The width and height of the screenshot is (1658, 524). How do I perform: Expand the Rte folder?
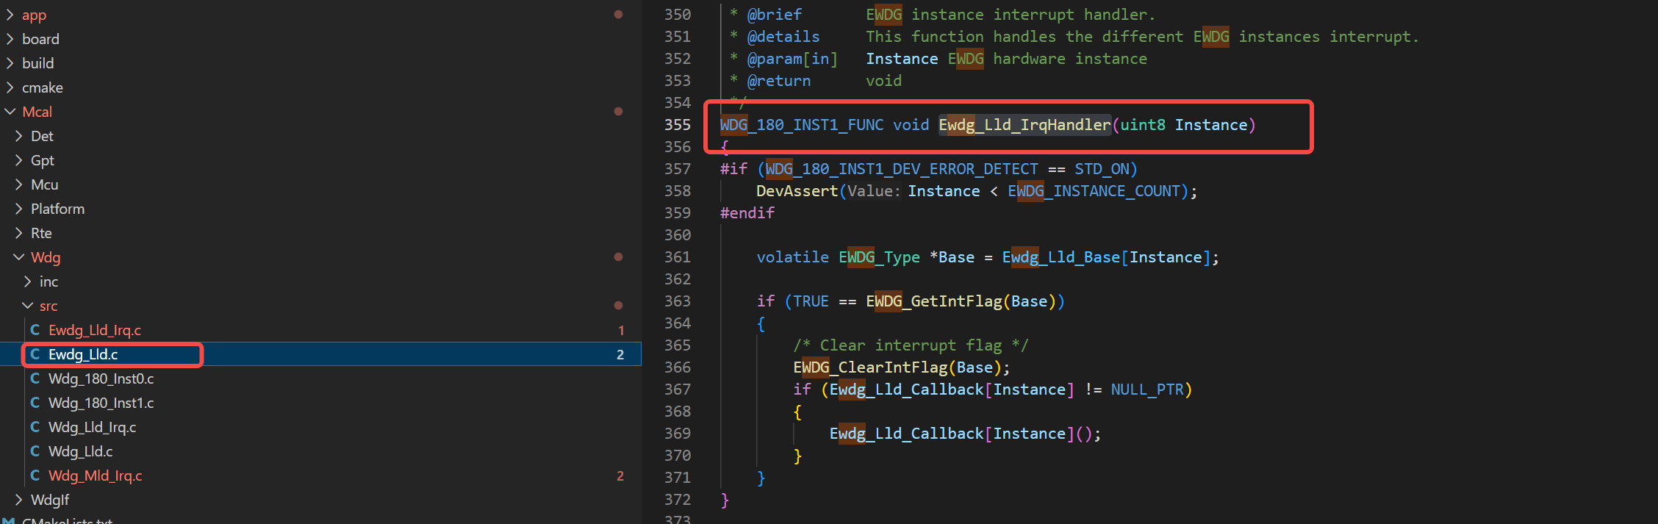[19, 233]
